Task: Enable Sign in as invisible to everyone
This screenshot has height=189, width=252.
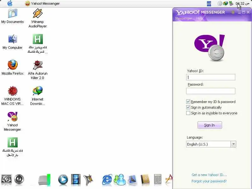Action: point(188,113)
